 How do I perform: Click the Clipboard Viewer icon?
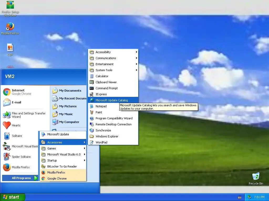pyautogui.click(x=92, y=82)
